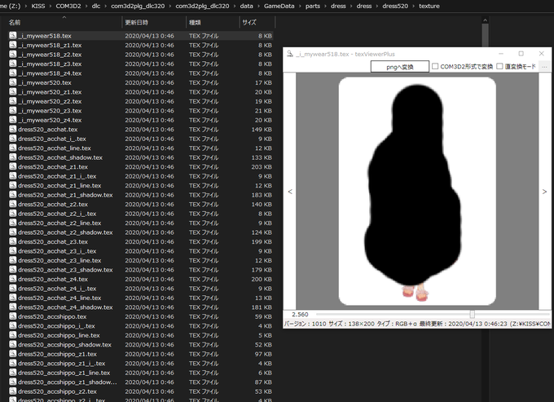Select file _i_mywear518_z1.tex
The height and width of the screenshot is (402, 554).
tap(50, 45)
